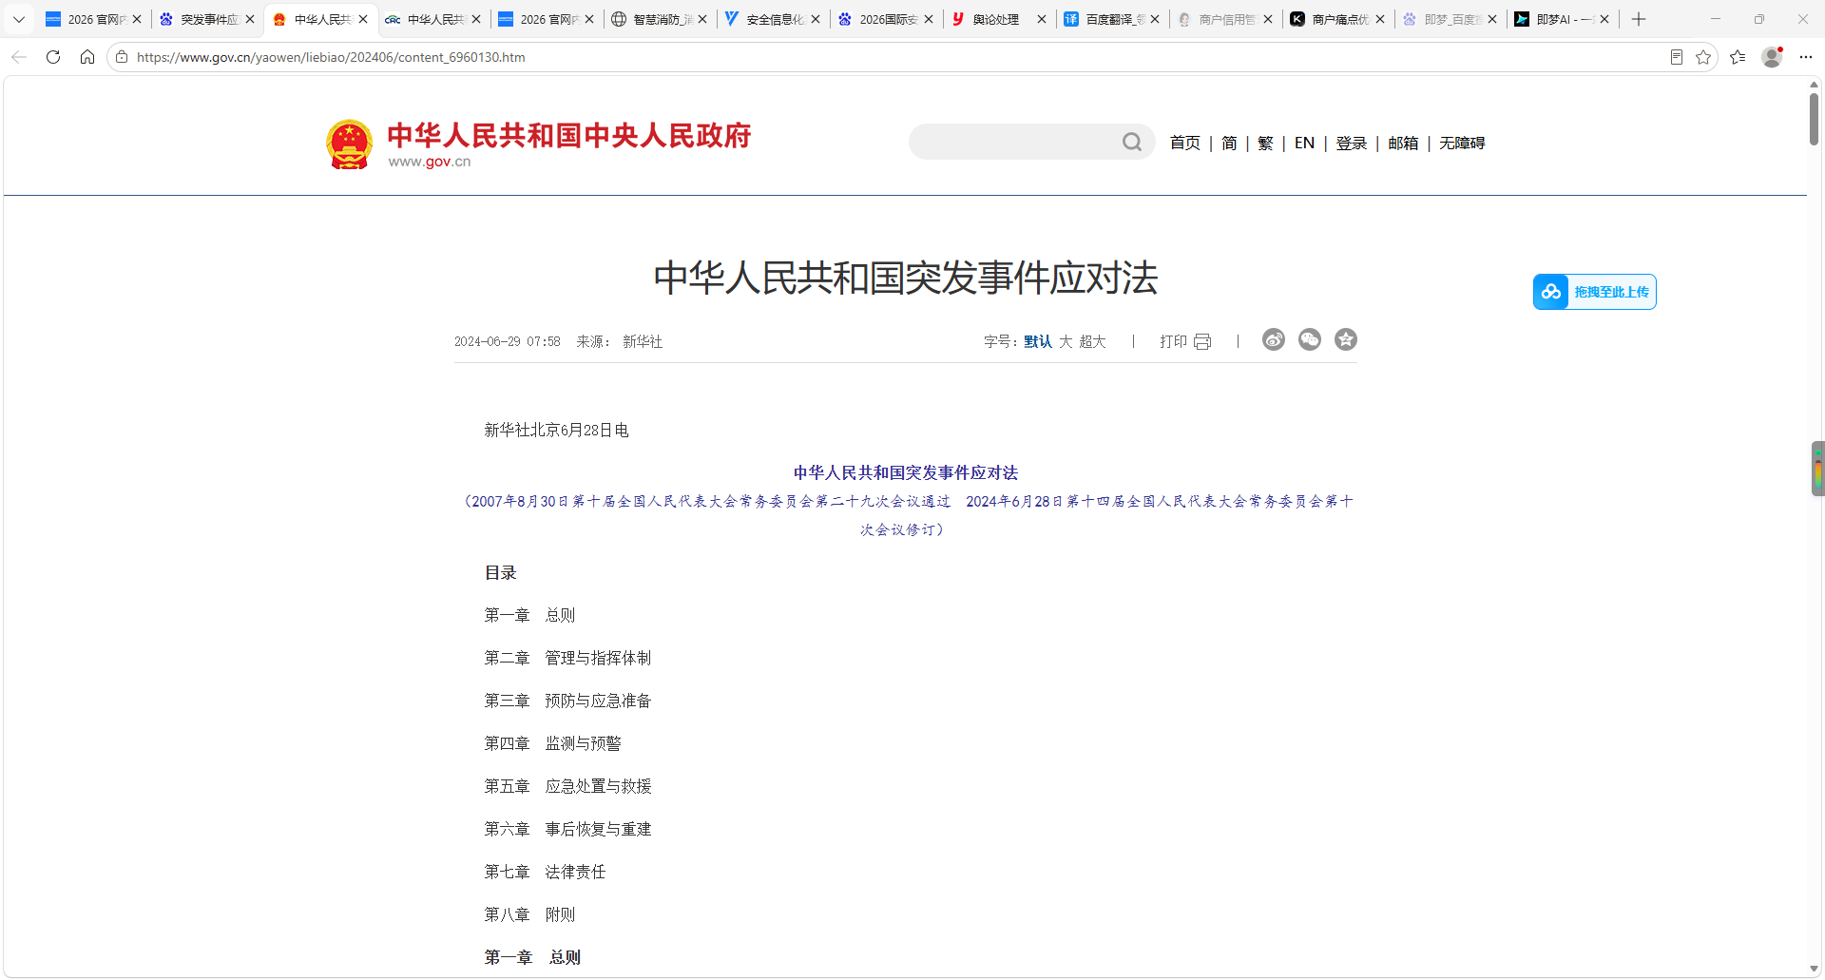Switch to the 舆论处理 tab
This screenshot has width=1825, height=980.
click(994, 19)
